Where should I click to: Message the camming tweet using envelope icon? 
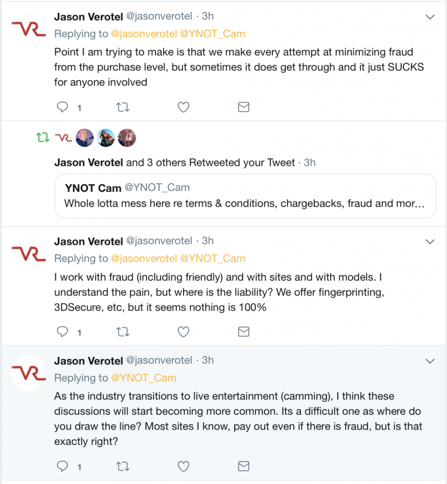click(244, 466)
